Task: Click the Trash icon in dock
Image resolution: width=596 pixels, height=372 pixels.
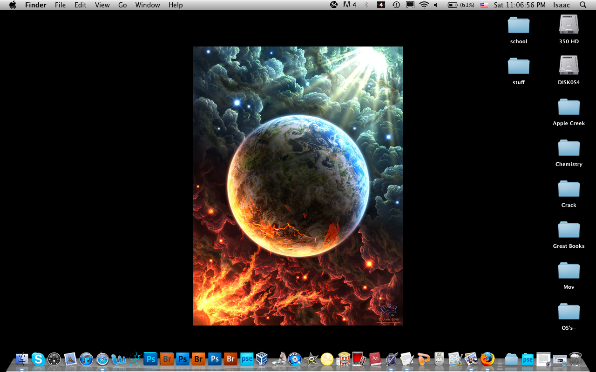Action: pos(576,359)
